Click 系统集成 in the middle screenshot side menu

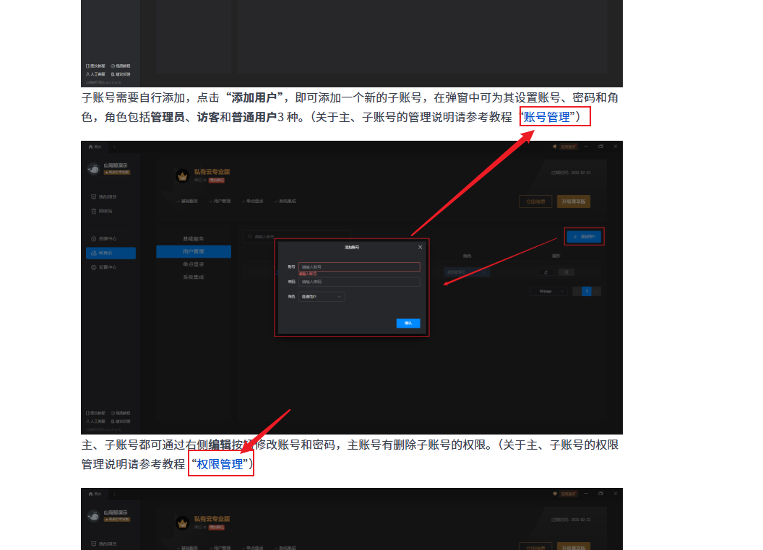tap(194, 277)
